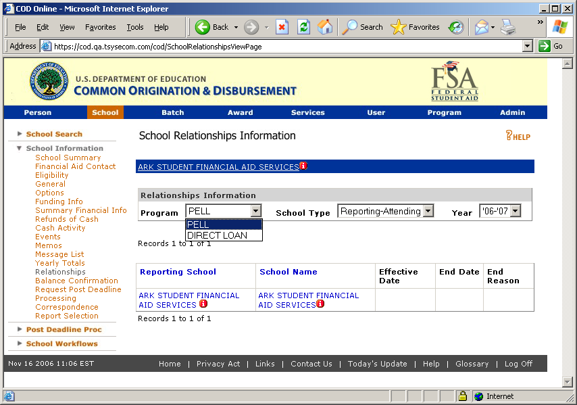This screenshot has width=577, height=405.
Task: Open the Balance Confirmation link
Action: click(x=76, y=281)
